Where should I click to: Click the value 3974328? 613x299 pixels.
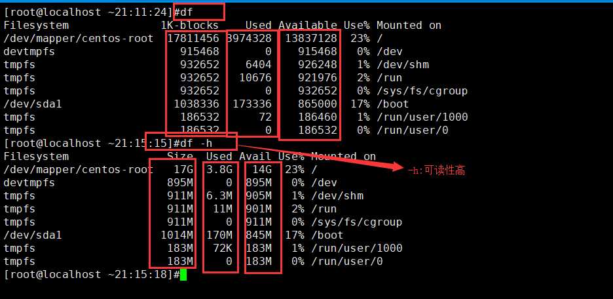pyautogui.click(x=249, y=38)
